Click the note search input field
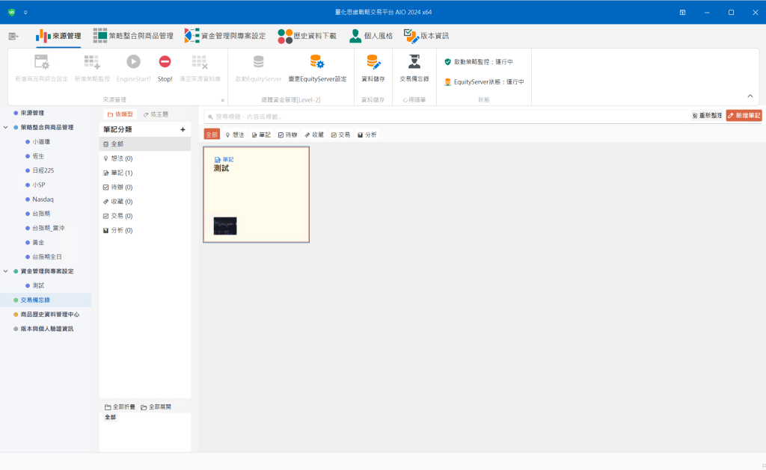766x470 pixels. point(449,117)
